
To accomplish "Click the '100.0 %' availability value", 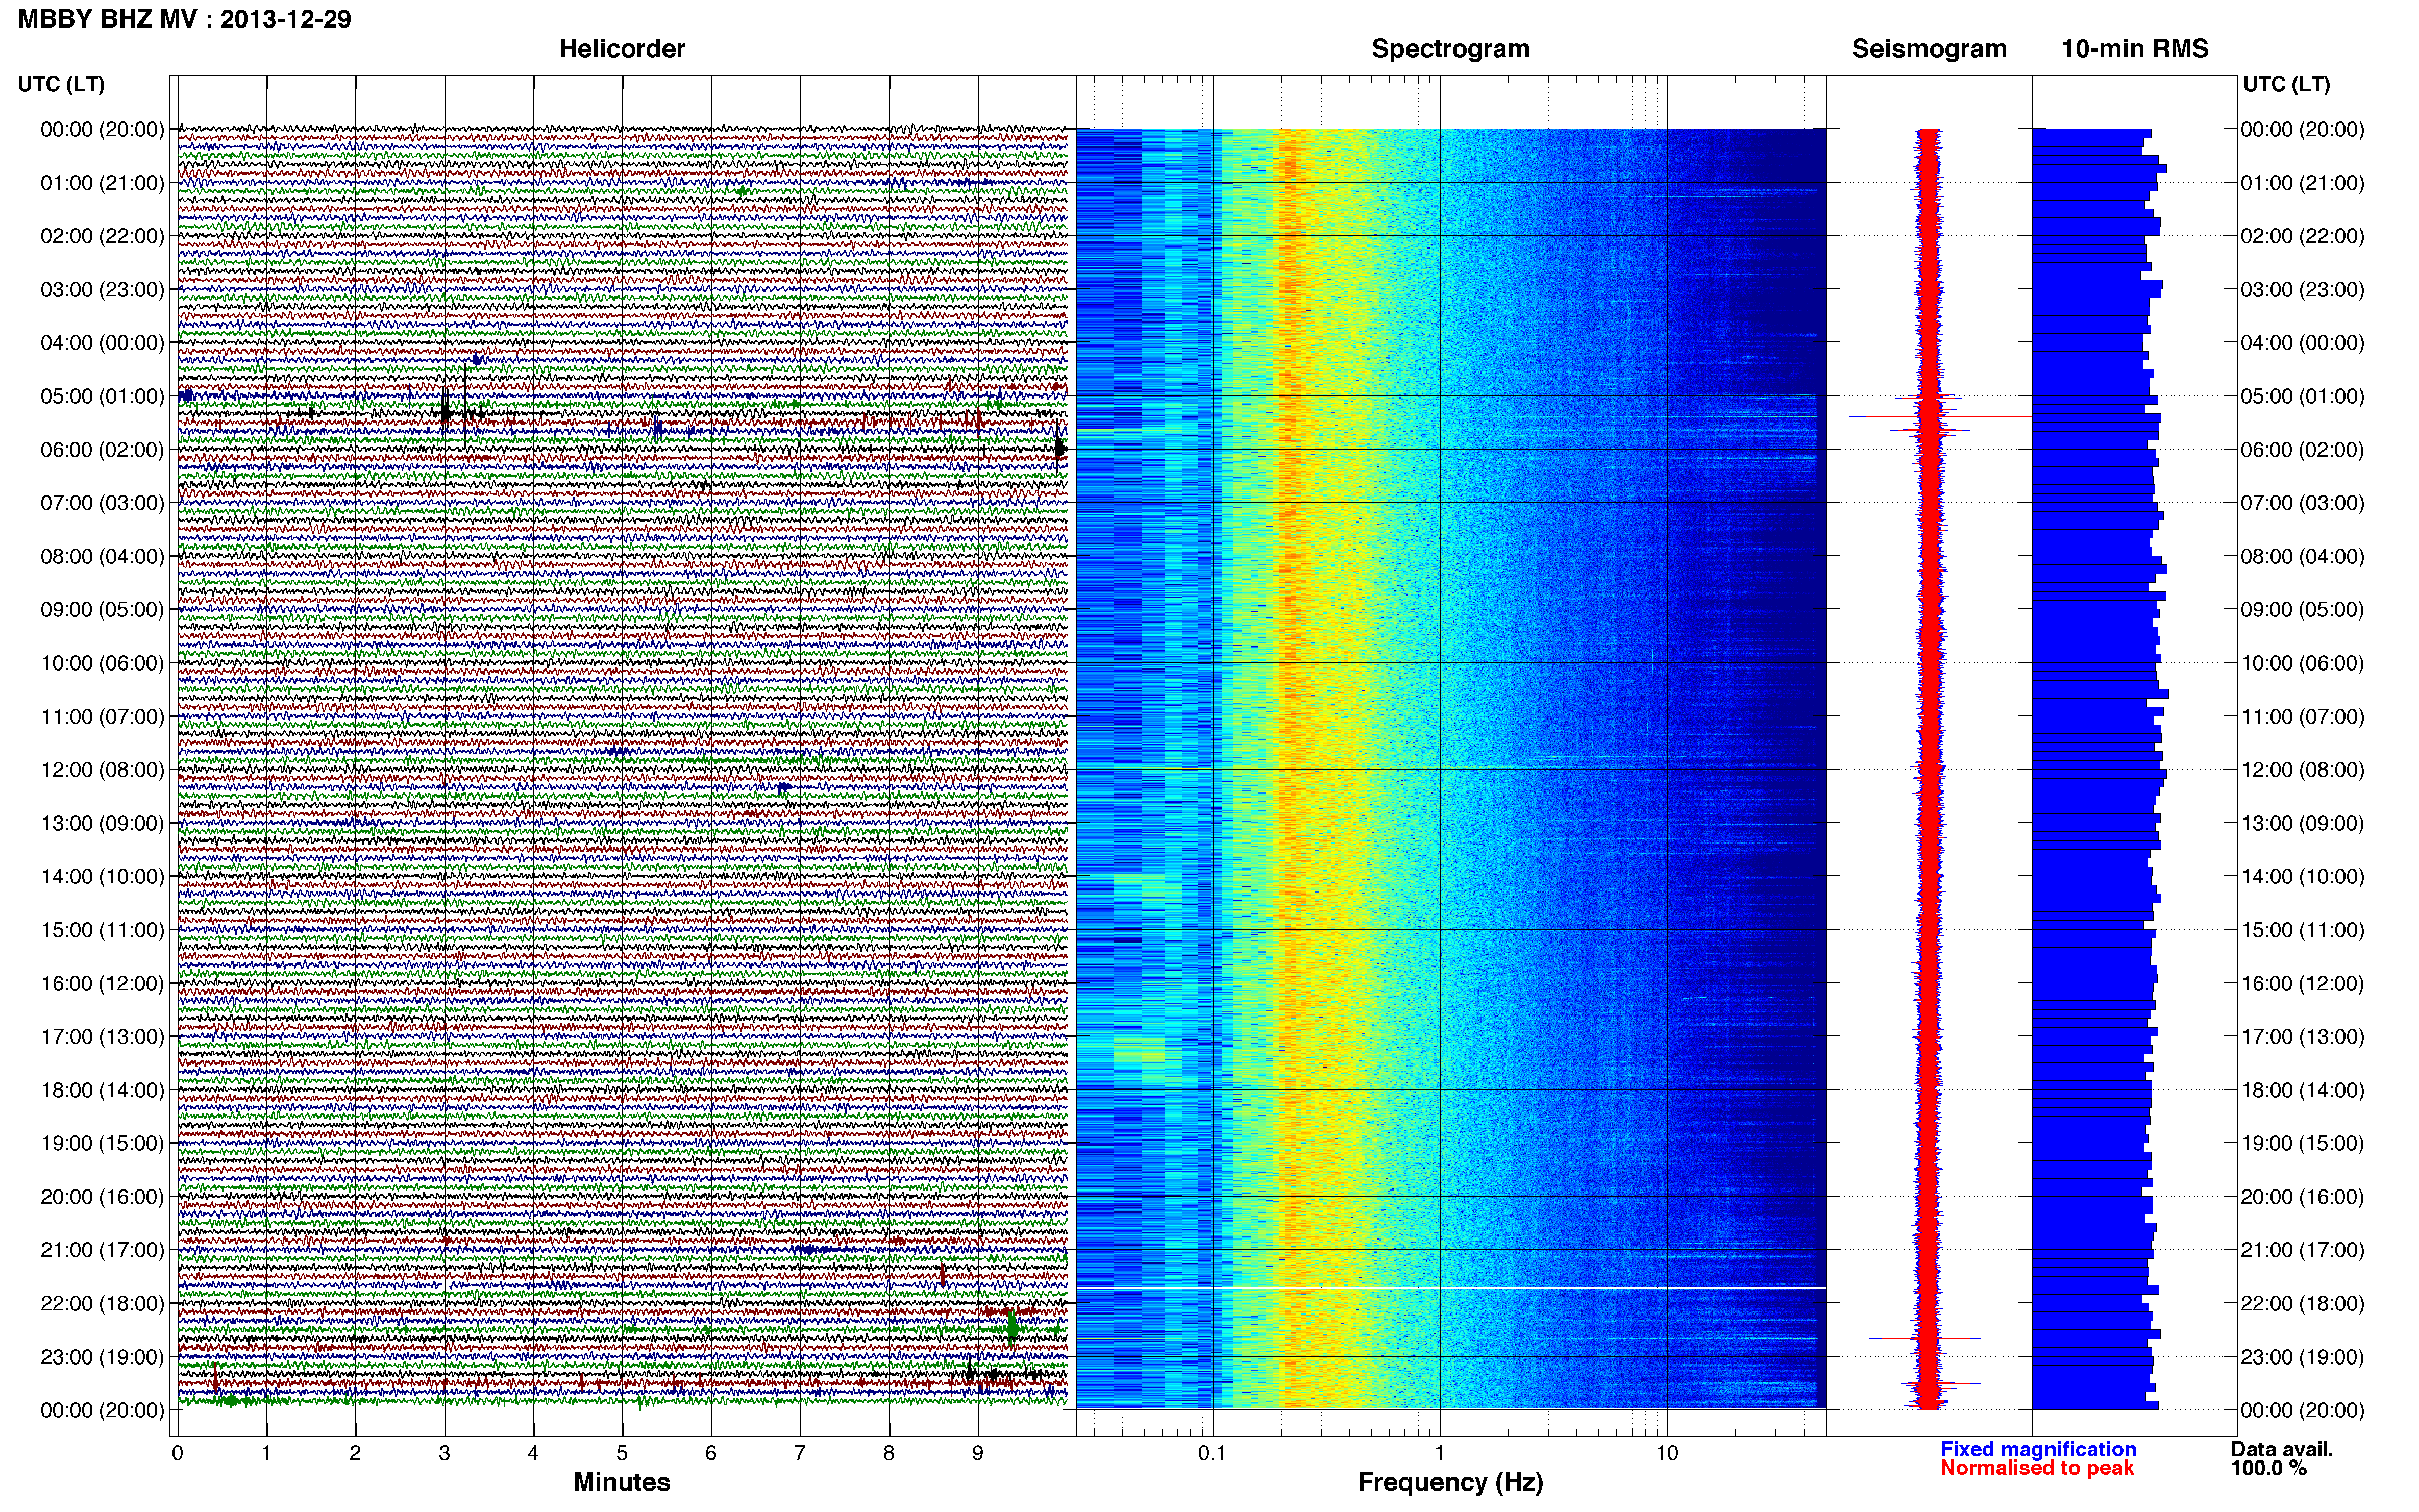I will point(2269,1468).
